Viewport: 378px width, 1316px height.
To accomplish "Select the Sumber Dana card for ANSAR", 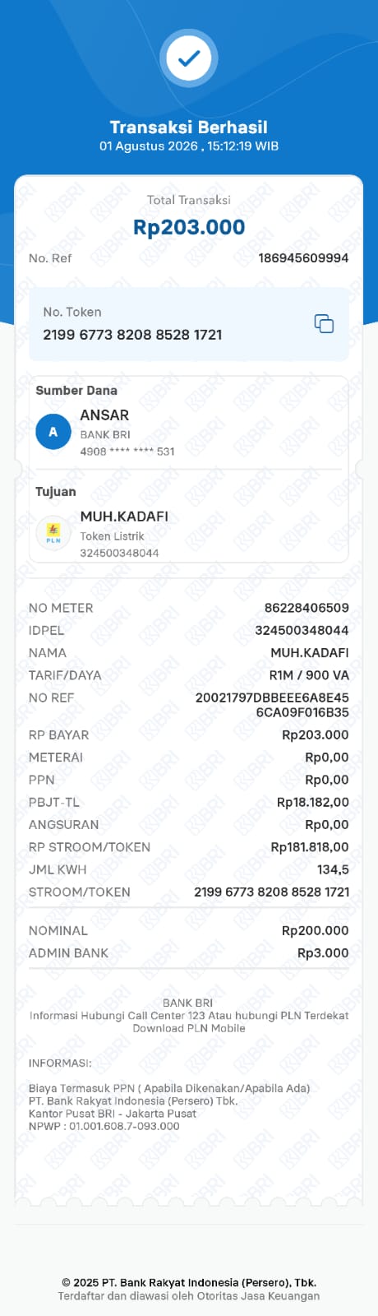I will coord(189,423).
